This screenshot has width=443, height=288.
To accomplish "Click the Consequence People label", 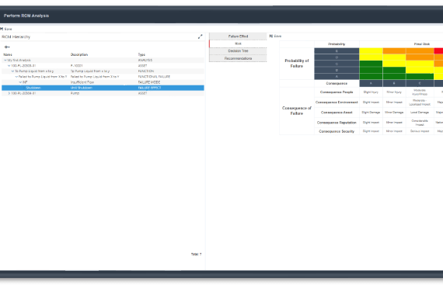I will pos(337,92).
